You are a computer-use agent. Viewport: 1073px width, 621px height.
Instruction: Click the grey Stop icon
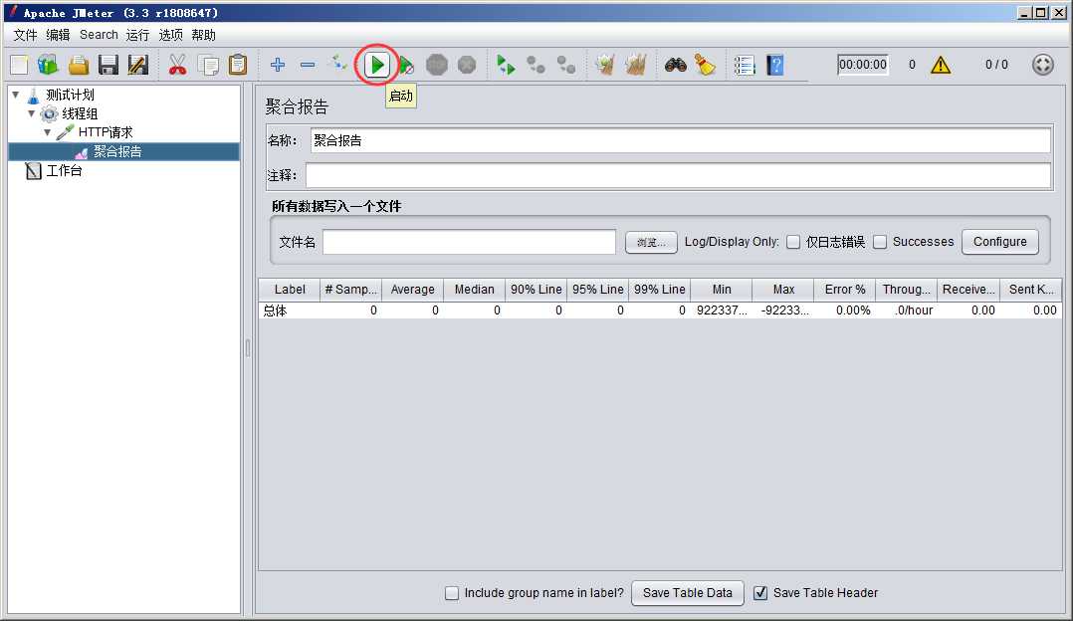coord(437,65)
